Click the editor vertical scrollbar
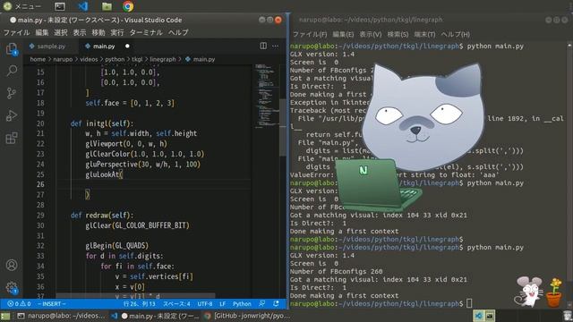 click(x=283, y=128)
